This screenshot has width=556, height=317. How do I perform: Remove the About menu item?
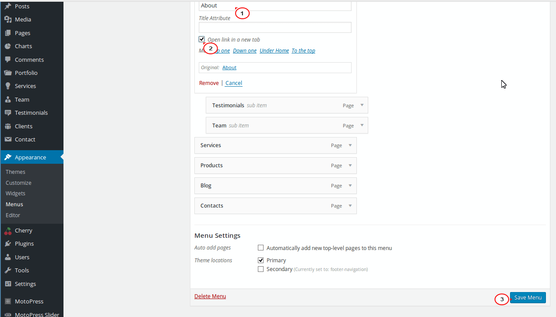(x=209, y=83)
